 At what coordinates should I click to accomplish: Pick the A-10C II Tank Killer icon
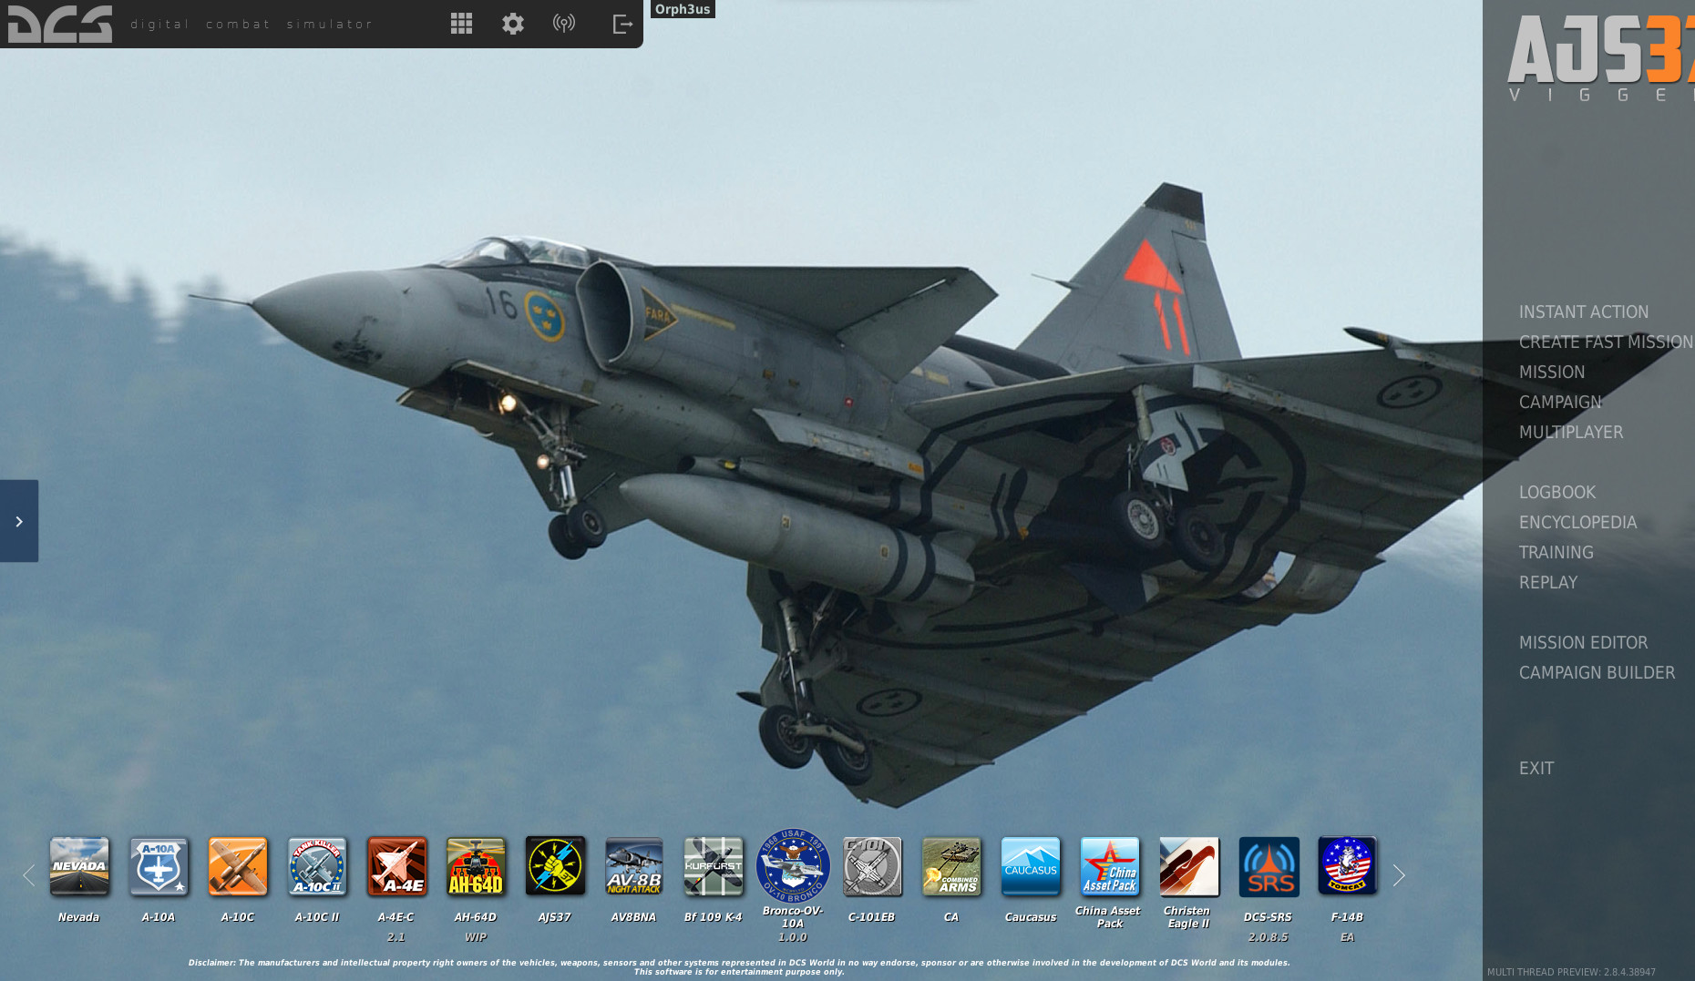tap(317, 866)
